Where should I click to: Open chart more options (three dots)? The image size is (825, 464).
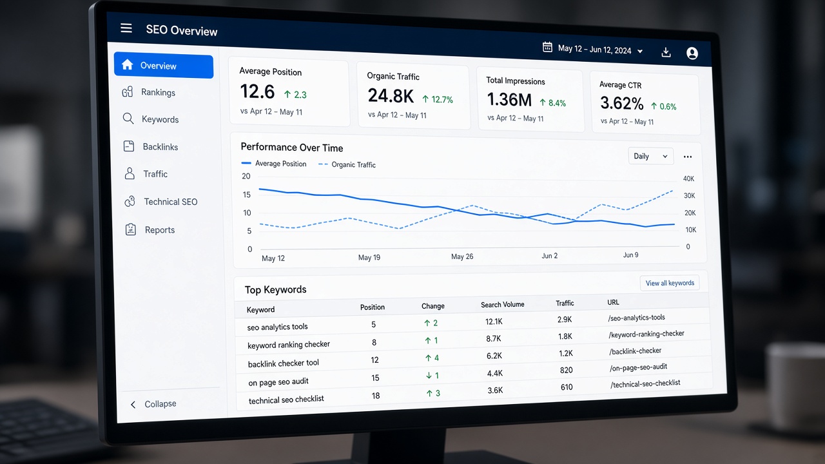[x=688, y=157]
